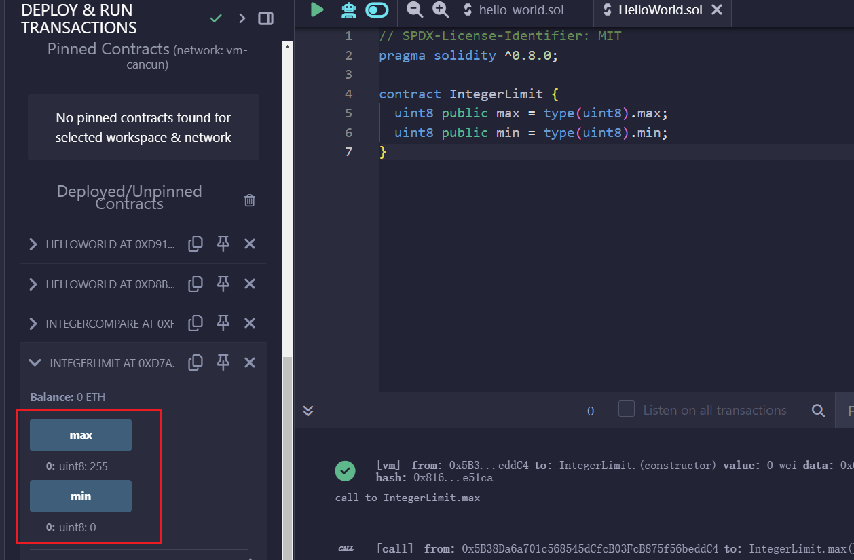The image size is (854, 560).
Task: Collapse the terminal with double chevron
Action: (x=308, y=411)
